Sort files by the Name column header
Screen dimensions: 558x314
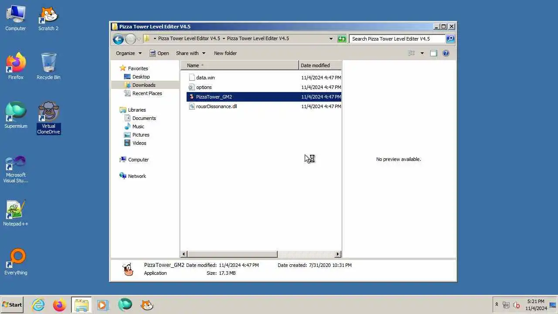pyautogui.click(x=240, y=65)
